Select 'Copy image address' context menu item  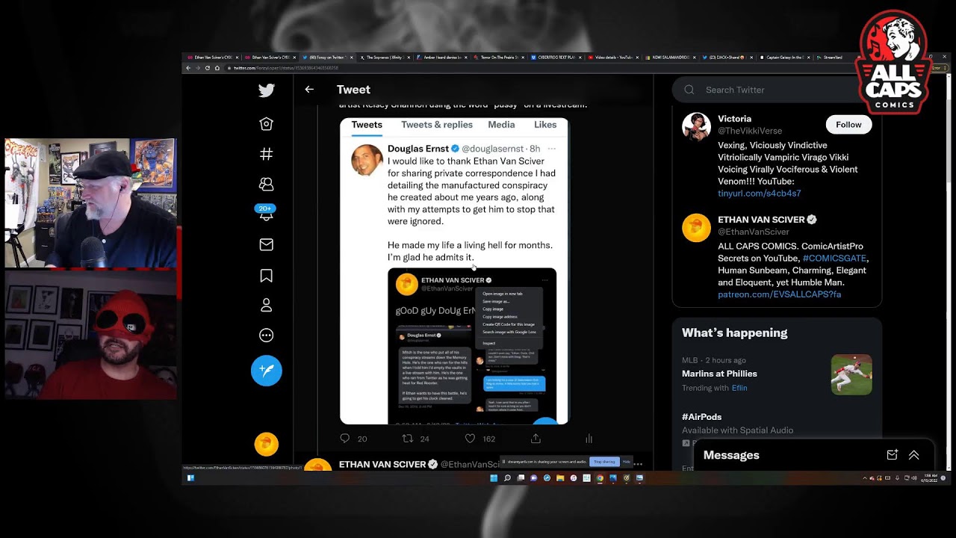pyautogui.click(x=500, y=317)
